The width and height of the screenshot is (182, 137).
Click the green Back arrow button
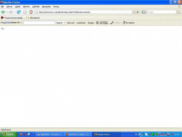[3, 12]
